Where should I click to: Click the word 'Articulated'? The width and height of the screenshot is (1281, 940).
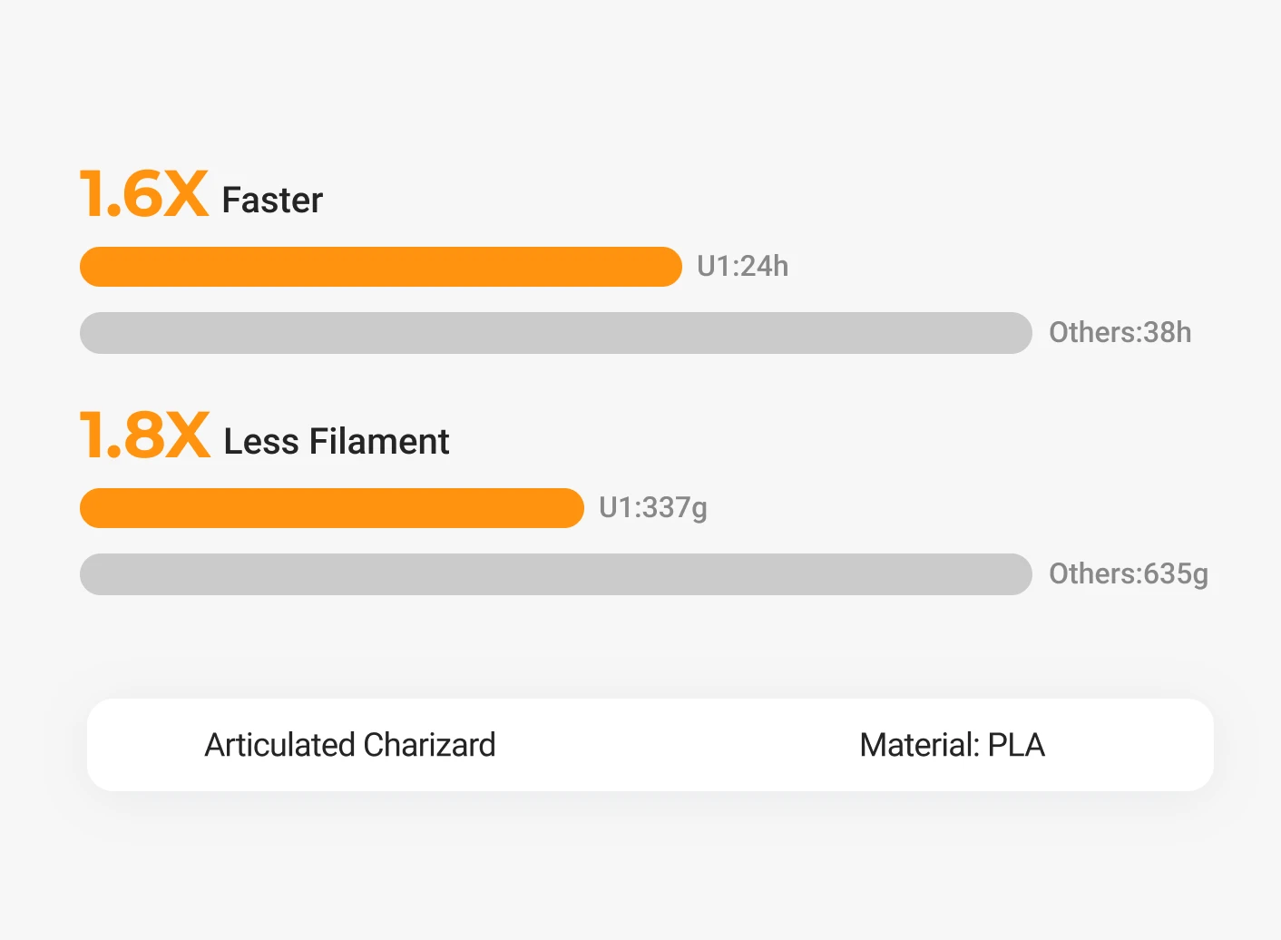[279, 745]
